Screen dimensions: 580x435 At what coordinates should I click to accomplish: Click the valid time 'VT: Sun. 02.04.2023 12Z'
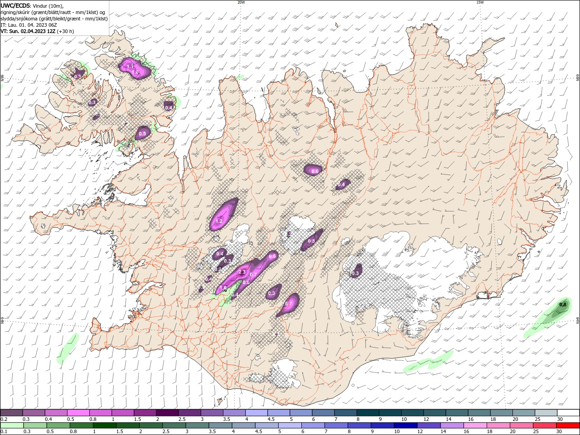click(x=28, y=31)
